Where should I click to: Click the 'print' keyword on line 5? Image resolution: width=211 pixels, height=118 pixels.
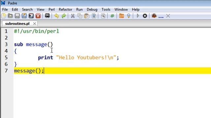click(x=45, y=58)
